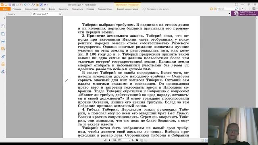The image size is (258, 145).
Task: Click the ribbon display options icon in title bar
Action: click(236, 4)
